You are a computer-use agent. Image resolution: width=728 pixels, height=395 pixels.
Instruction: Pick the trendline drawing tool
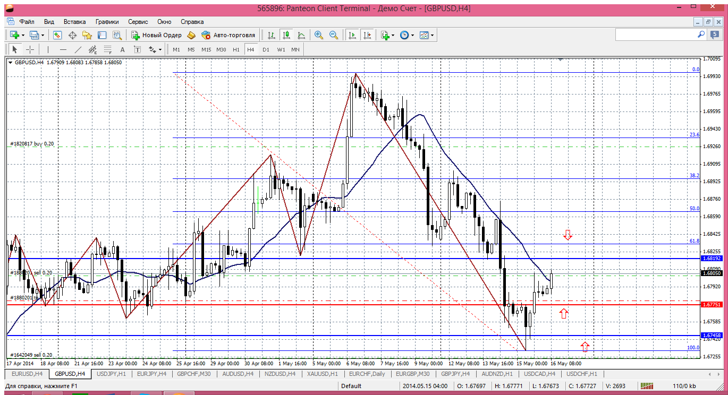(78, 49)
